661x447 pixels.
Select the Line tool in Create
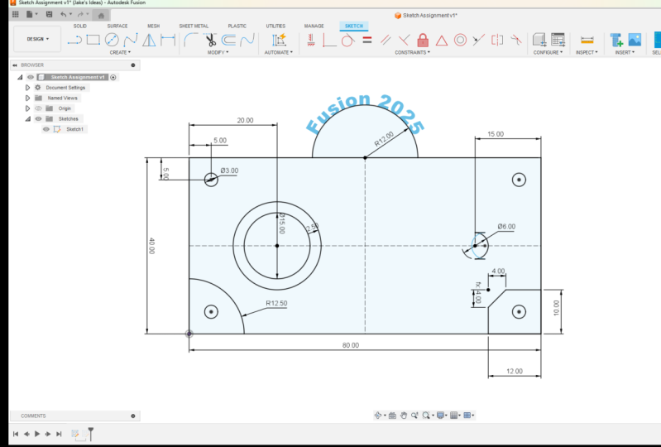(74, 40)
